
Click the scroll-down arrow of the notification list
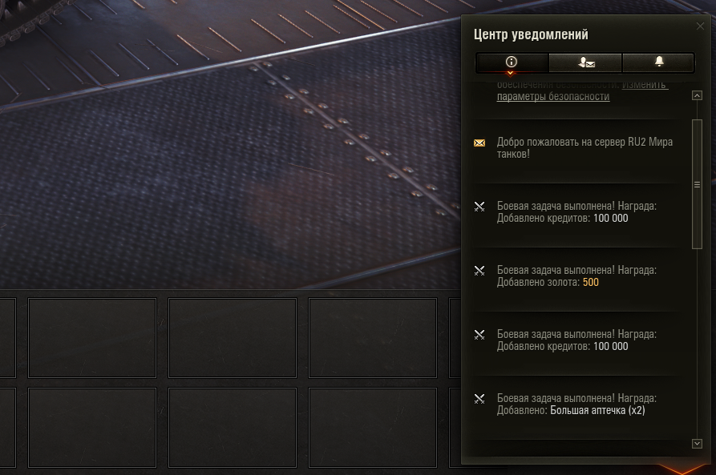(x=697, y=444)
